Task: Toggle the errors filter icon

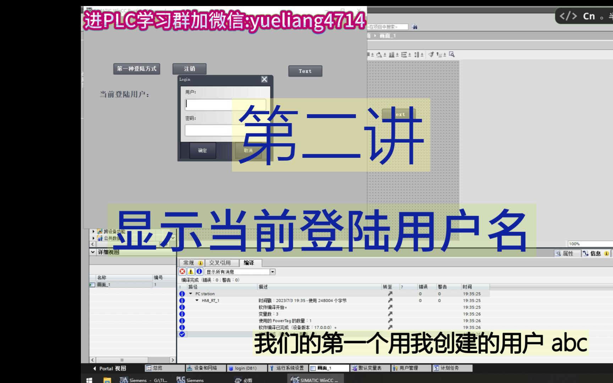Action: (x=182, y=272)
